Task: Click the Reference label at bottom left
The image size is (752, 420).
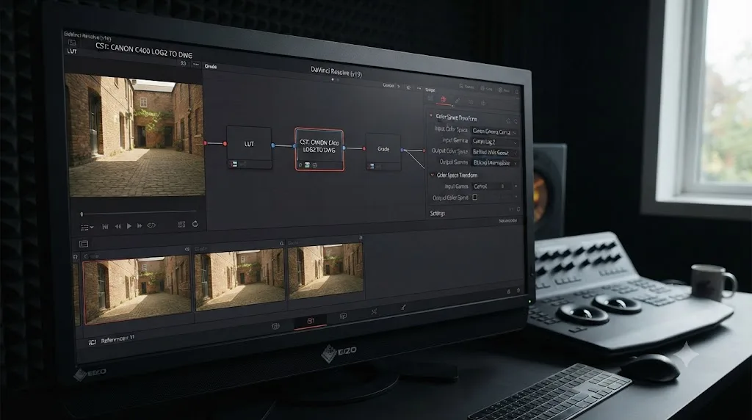Action: click(117, 339)
